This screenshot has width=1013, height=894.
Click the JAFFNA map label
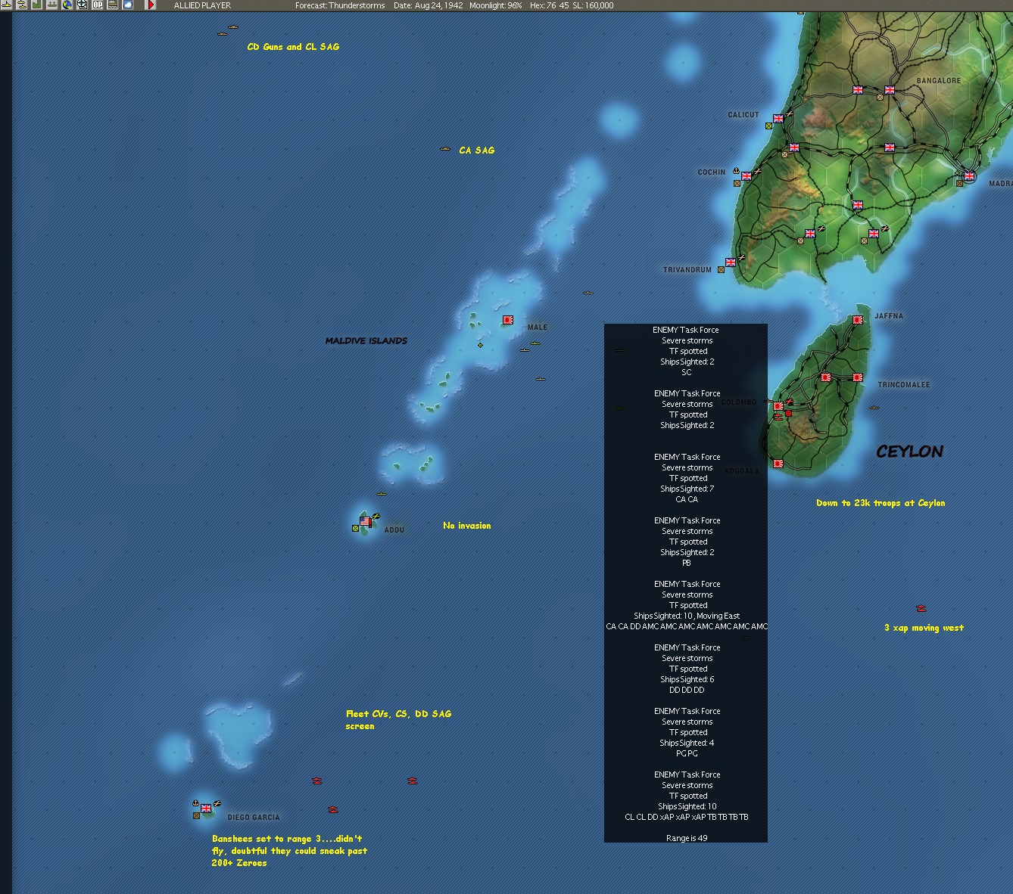tap(889, 316)
